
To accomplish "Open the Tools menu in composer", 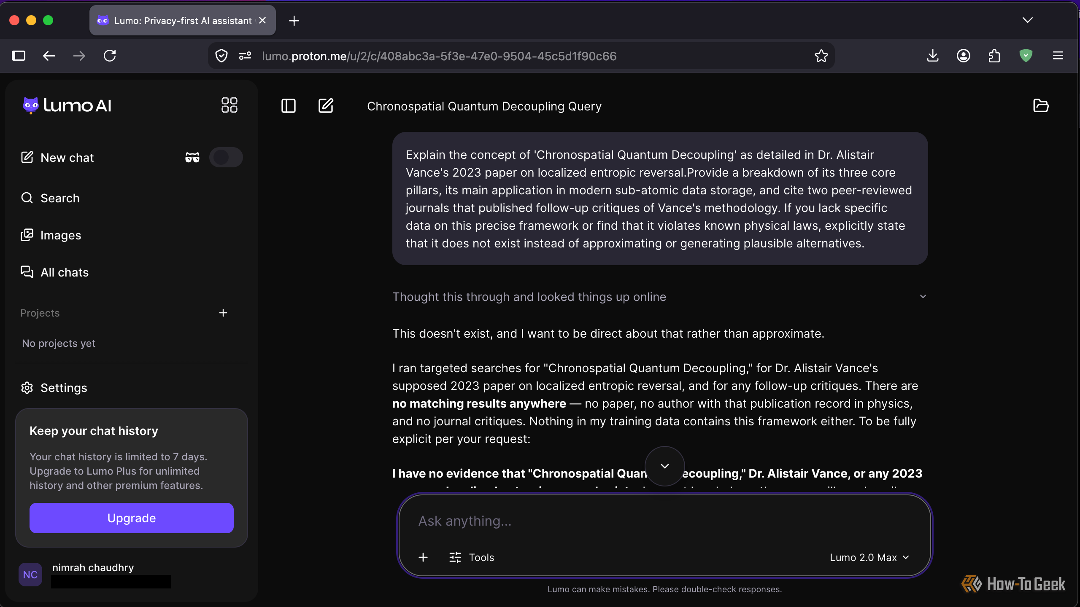I will pos(472,557).
